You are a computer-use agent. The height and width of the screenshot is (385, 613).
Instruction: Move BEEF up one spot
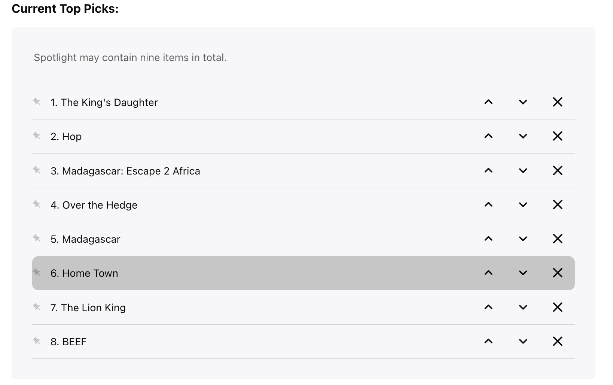tap(488, 342)
